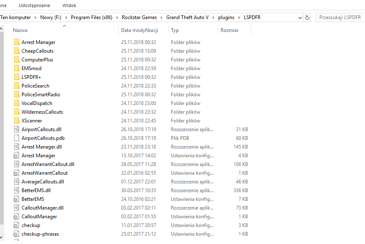Click the ArrestWarrantCallout config file icon
Image resolution: width=365 pixels, height=244 pixels.
click(x=16, y=173)
